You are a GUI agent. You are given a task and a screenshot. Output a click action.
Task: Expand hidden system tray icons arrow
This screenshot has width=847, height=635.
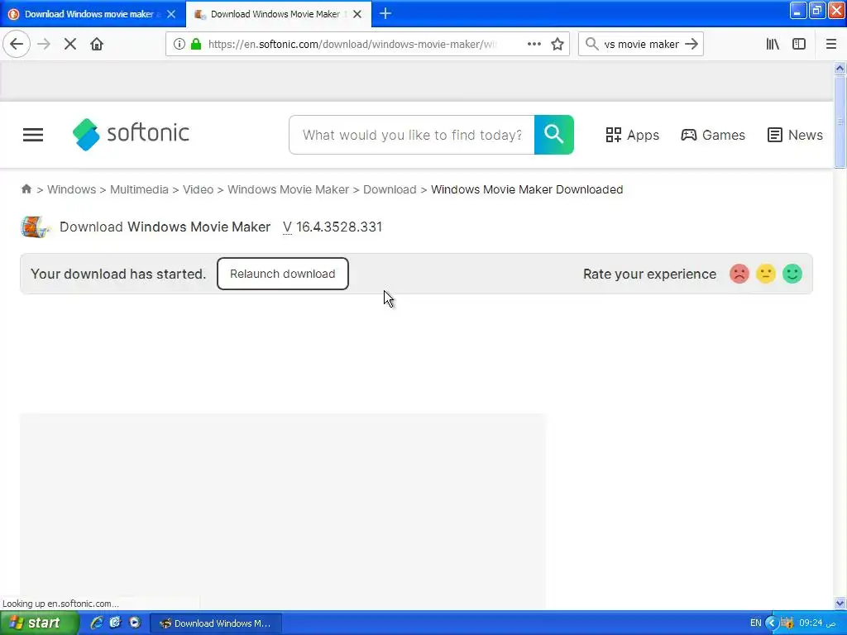772,623
